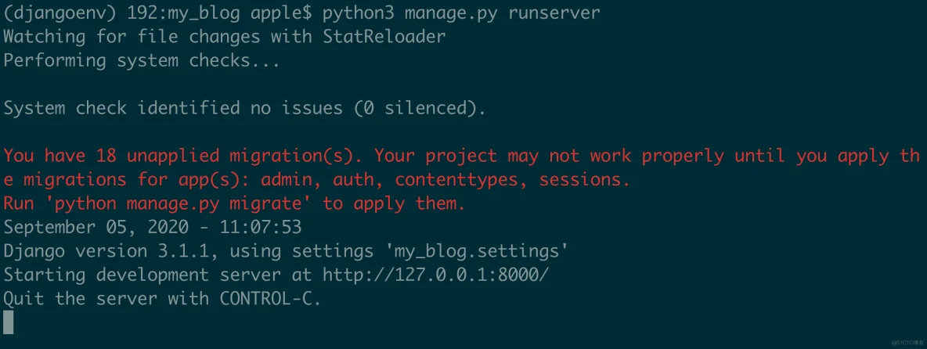Click the 'September 05, 2020 - 11:07:53' timestamp
Screen dimensions: 927x349
pos(153,228)
